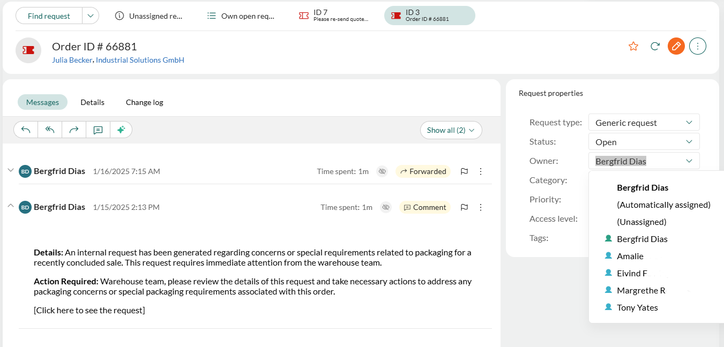Open the Request type dropdown
Viewport: 724px width, 347px height.
(644, 123)
